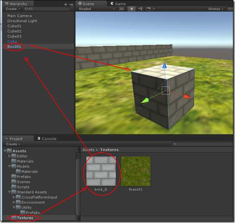This screenshot has width=235, height=223.
Task: Select brick_D texture thumbnail
Action: [x=101, y=171]
